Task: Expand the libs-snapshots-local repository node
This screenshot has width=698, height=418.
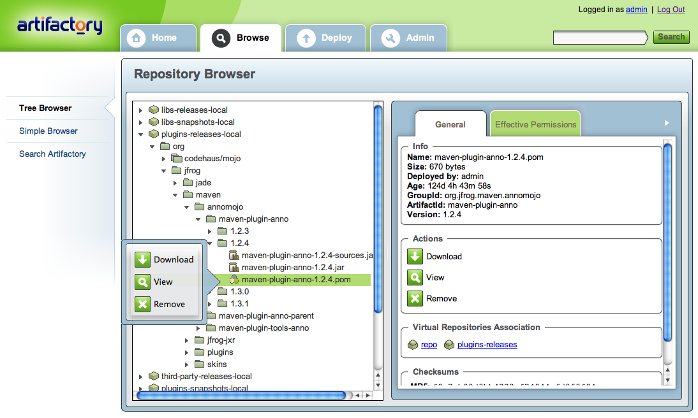Action: pyautogui.click(x=140, y=122)
